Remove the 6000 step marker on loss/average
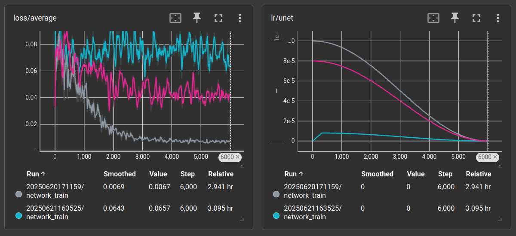This screenshot has height=236, width=516. pos(237,157)
